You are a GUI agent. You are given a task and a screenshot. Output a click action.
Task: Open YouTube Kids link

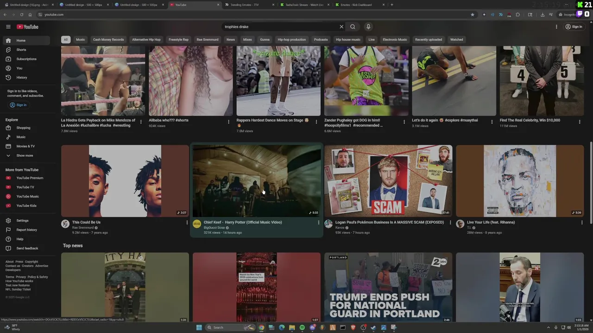click(x=27, y=206)
